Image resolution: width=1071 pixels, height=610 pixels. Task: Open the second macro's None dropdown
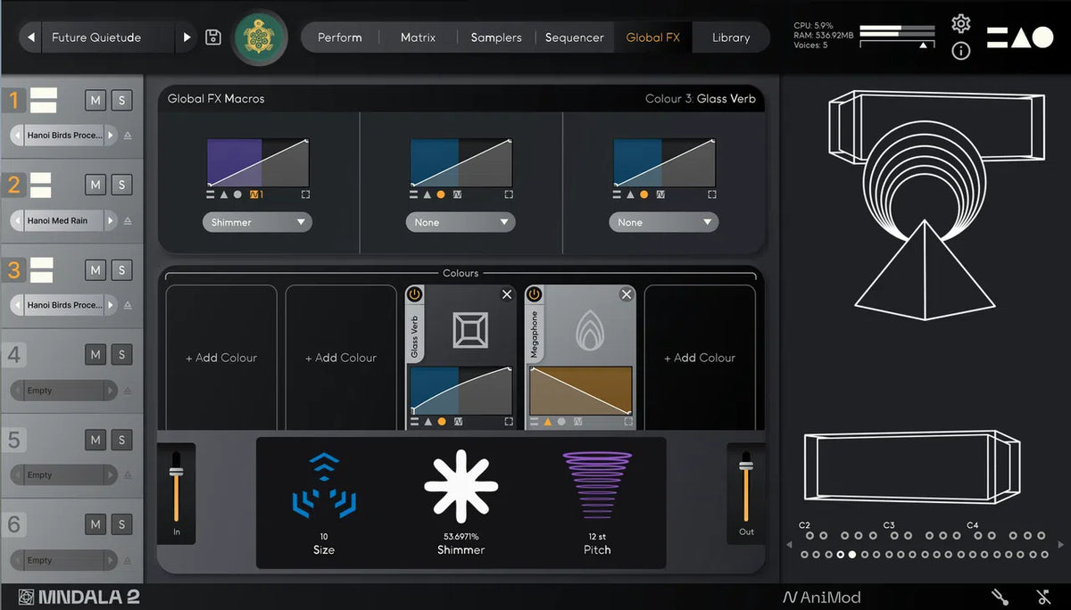click(461, 222)
